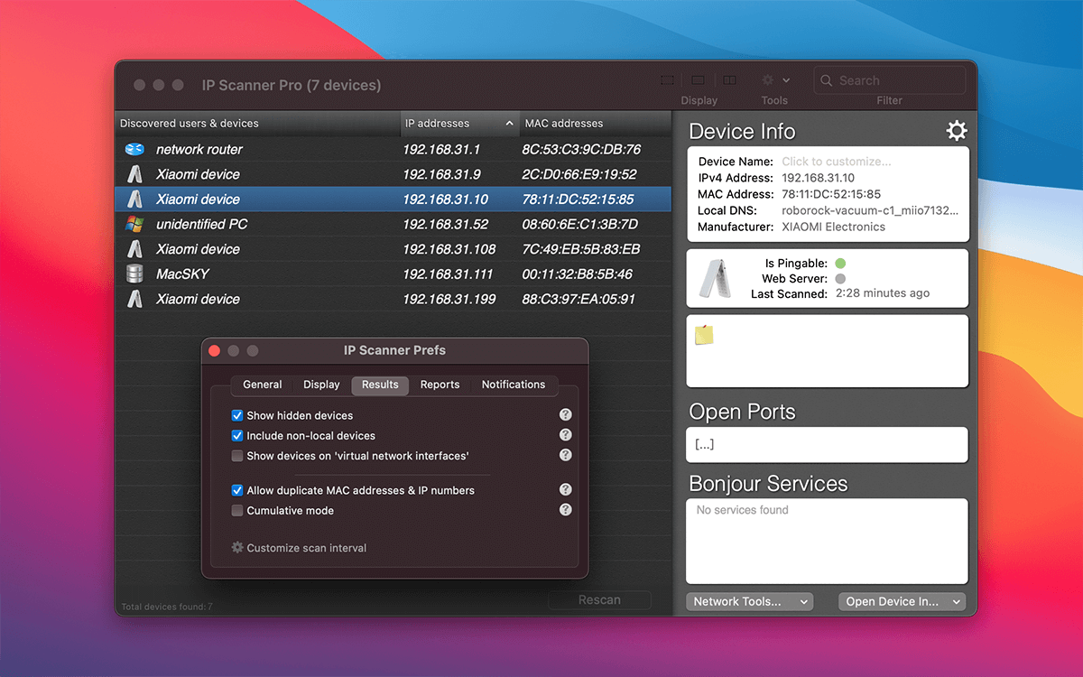Click IP address 192.168.31.199
Viewport: 1083px width, 677px height.
pyautogui.click(x=449, y=299)
